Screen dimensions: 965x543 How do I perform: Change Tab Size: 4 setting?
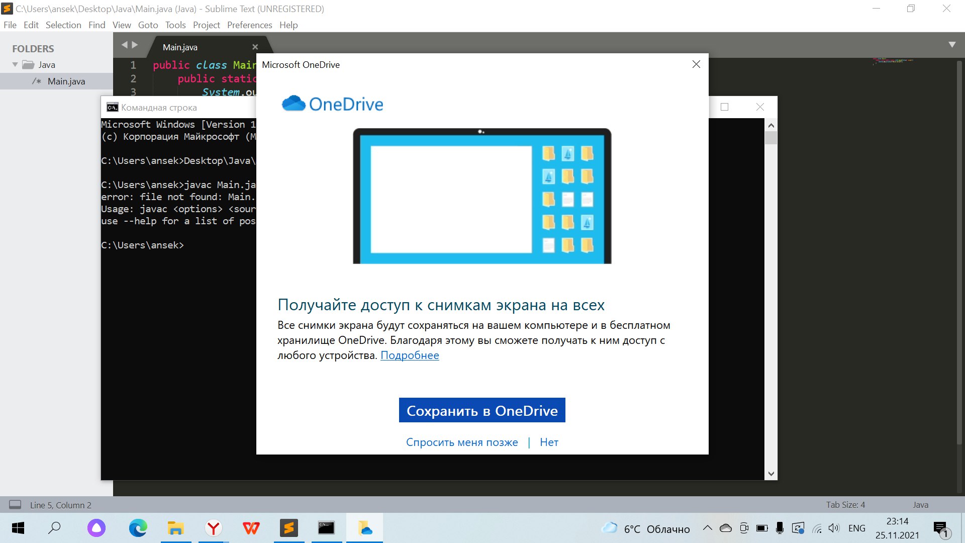pos(845,504)
